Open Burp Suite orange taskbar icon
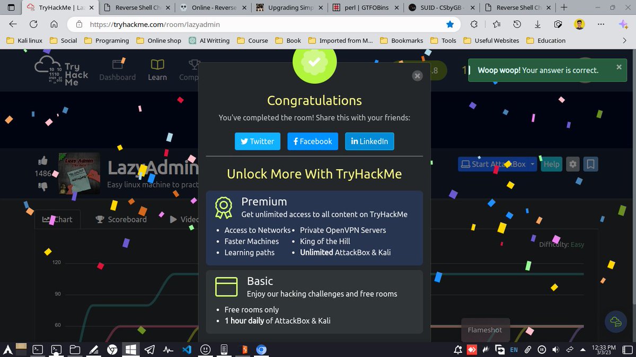 pyautogui.click(x=243, y=350)
